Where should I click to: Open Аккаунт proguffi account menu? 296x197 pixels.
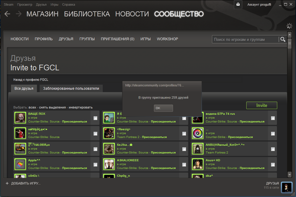[x=259, y=4]
